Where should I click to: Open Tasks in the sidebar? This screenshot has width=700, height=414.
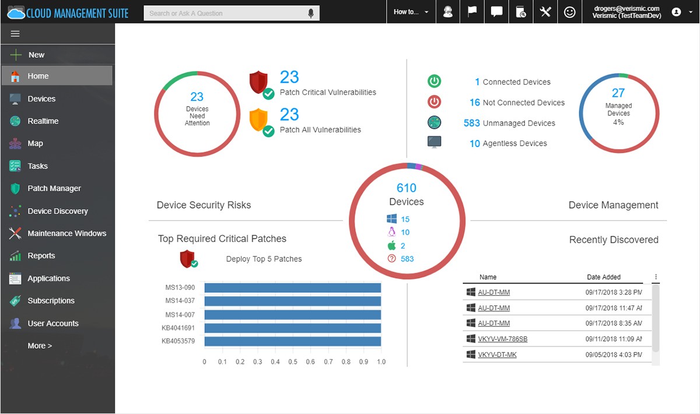click(58, 166)
